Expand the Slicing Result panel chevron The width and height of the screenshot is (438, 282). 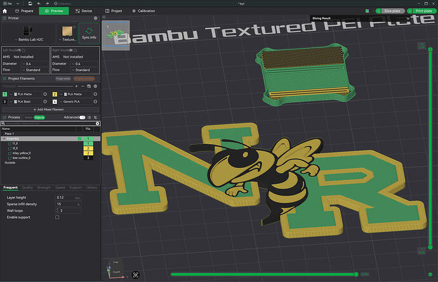408,18
